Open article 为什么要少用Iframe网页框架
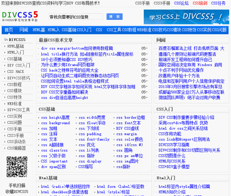Image resolution: width=231 pixels, height=196 pixels. pyautogui.click(x=68, y=65)
